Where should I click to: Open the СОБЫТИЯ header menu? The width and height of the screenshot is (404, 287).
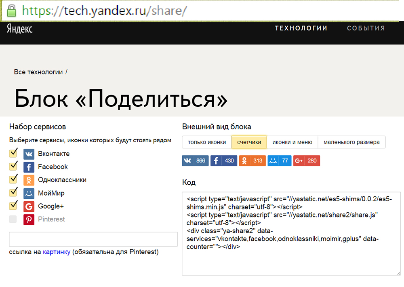coord(366,28)
